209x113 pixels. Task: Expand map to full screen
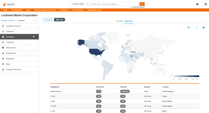tap(197, 28)
